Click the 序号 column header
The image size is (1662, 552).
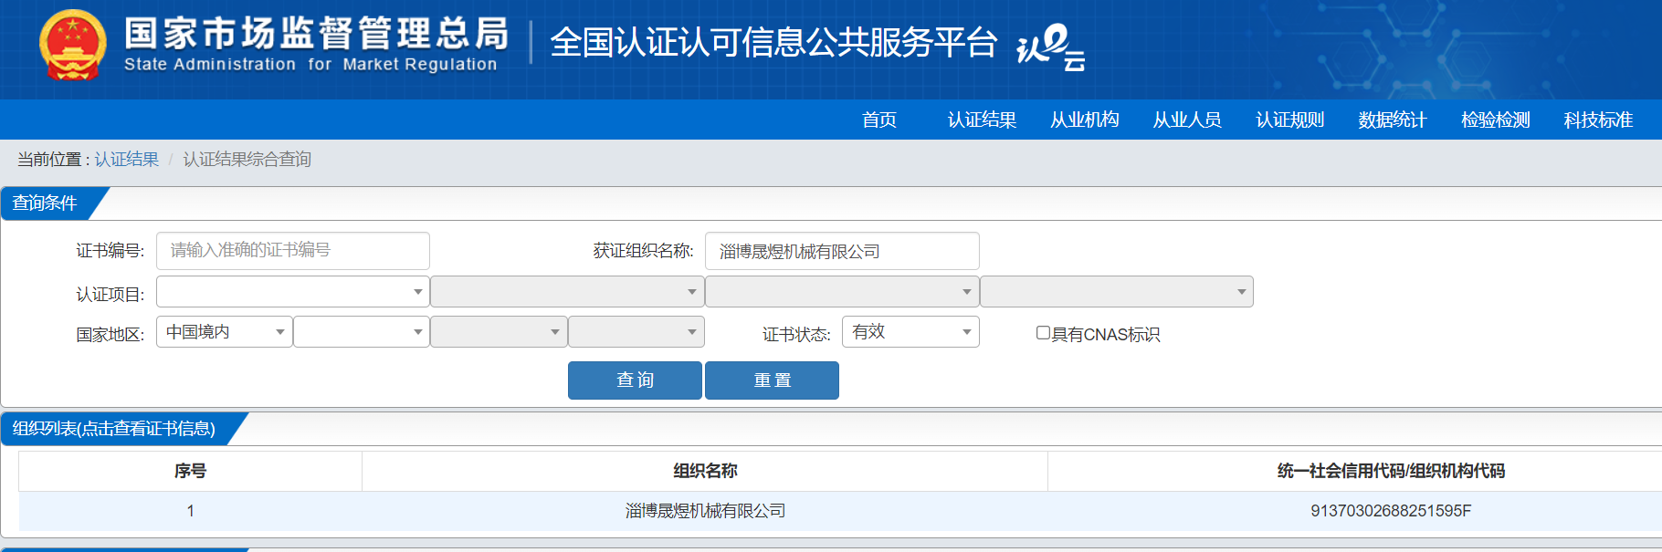190,471
